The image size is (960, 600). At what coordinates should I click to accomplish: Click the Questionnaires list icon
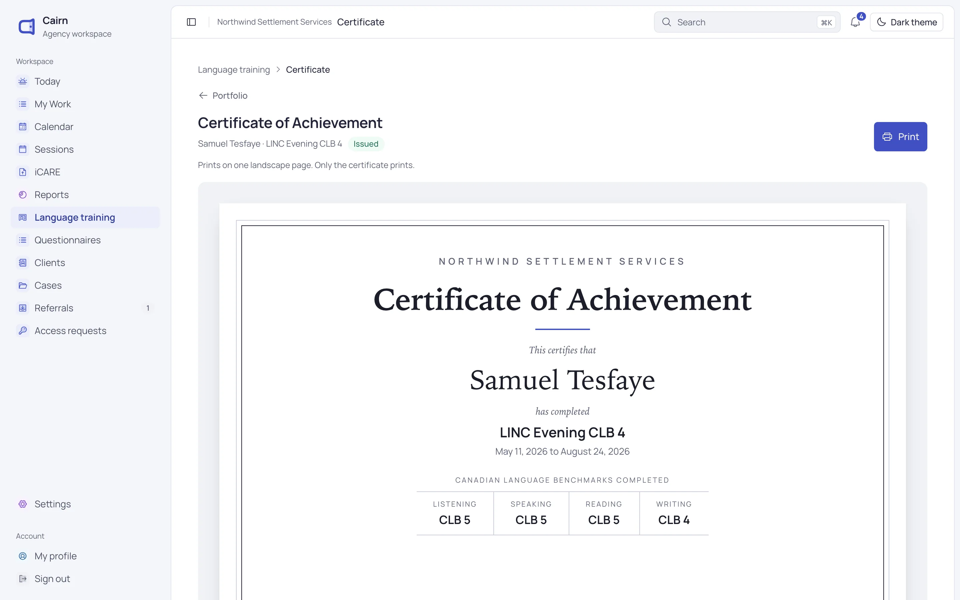pyautogui.click(x=23, y=240)
